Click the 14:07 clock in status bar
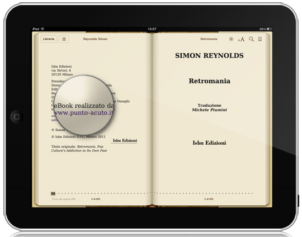 [152, 29]
